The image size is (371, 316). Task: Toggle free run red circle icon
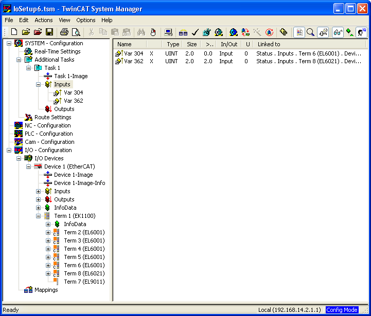(x=269, y=32)
